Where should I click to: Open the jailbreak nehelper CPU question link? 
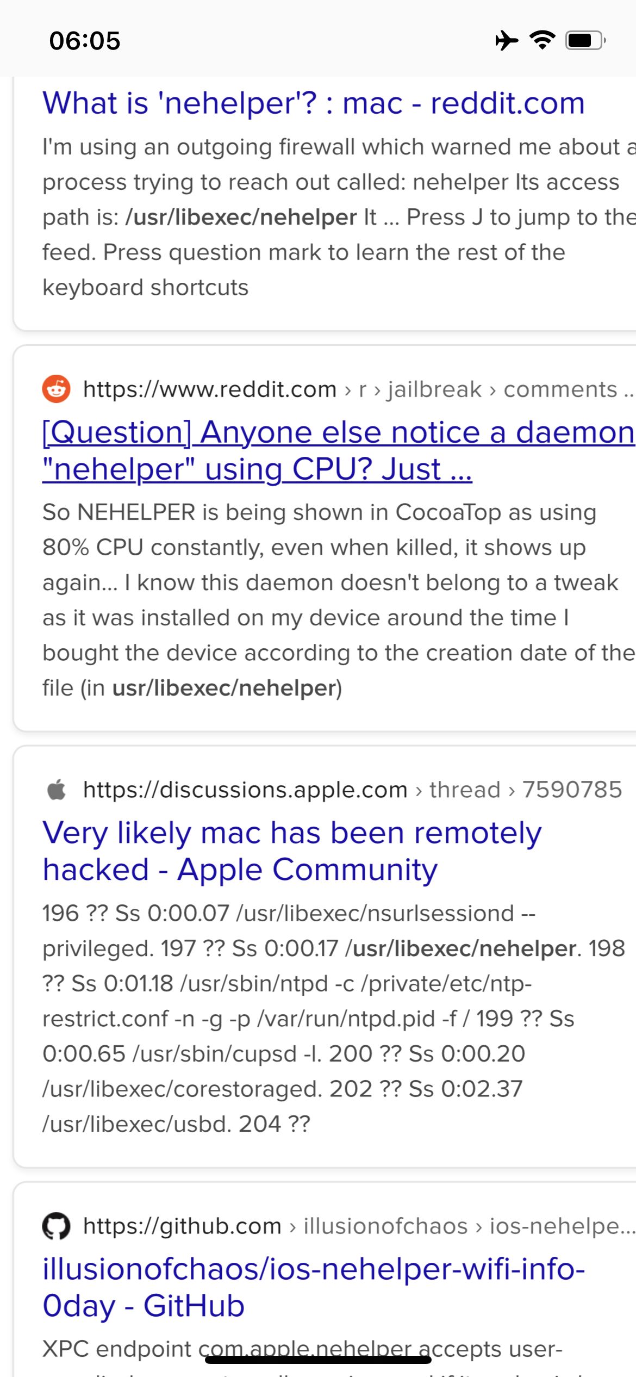(x=337, y=450)
